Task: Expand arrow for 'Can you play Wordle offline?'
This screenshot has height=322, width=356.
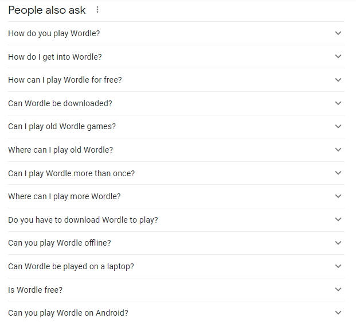Action: point(338,243)
